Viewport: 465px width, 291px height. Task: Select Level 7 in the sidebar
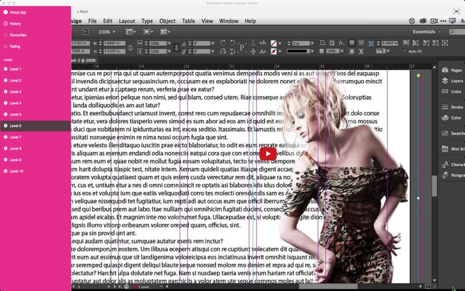click(x=35, y=137)
